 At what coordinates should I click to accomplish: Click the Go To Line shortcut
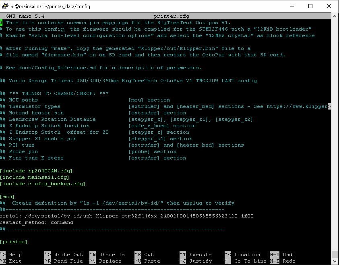point(246,261)
